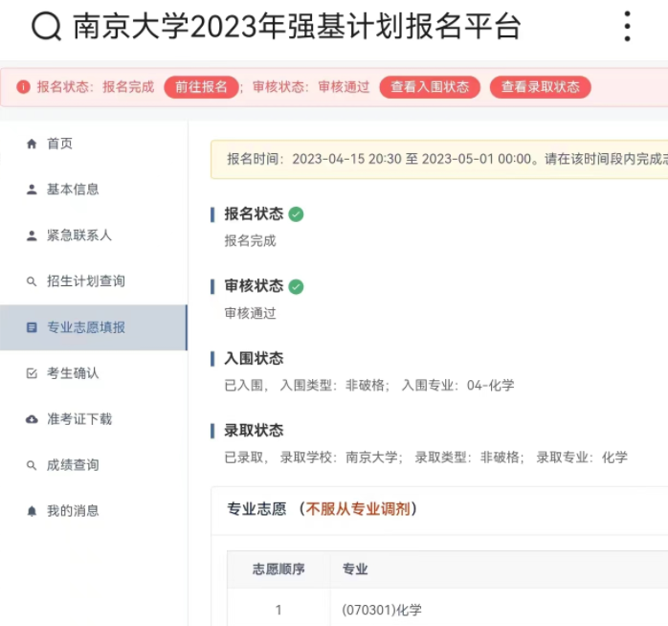
Task: Click the checkbox icon beside 考生确认
Action: [32, 373]
